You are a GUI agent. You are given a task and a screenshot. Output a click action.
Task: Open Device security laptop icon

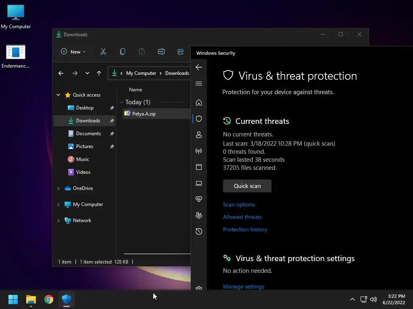click(x=199, y=183)
